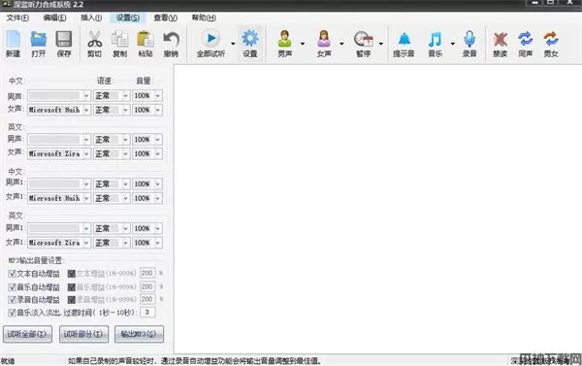
Task: Click the 输出MP3(S) button
Action: point(139,334)
